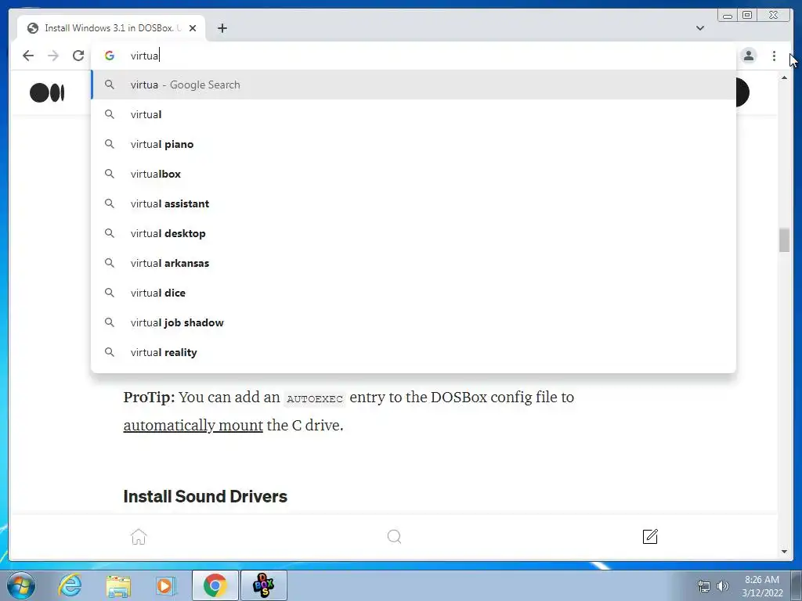Open the Chrome profile avatar
The width and height of the screenshot is (802, 601).
(x=749, y=56)
